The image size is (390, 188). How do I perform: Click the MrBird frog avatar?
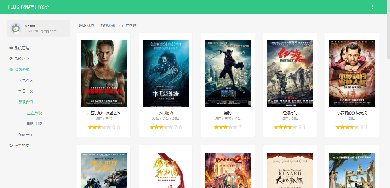[16, 28]
